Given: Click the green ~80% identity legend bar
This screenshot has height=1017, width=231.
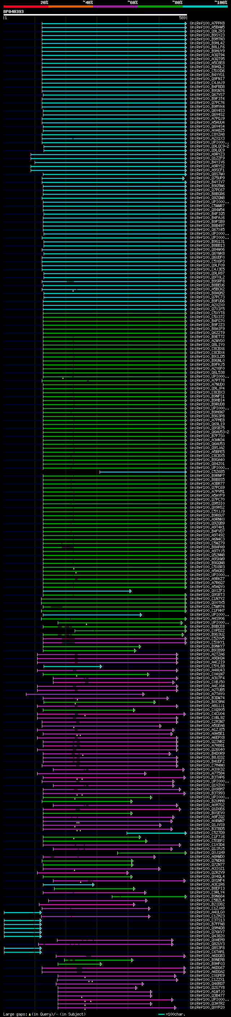Looking at the screenshot, I should pyautogui.click(x=160, y=7).
